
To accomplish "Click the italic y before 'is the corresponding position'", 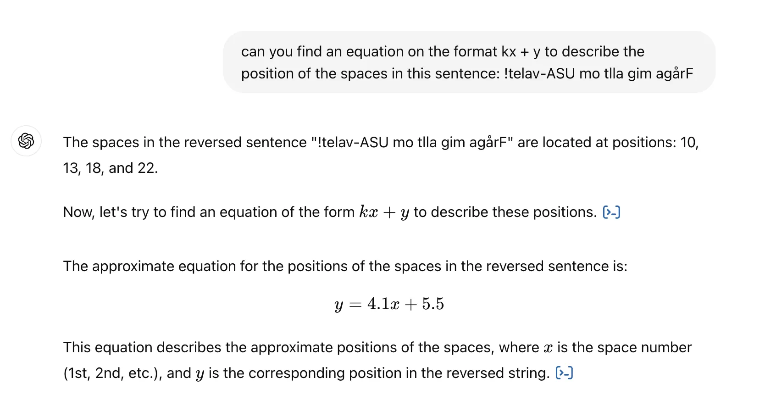I will [200, 374].
